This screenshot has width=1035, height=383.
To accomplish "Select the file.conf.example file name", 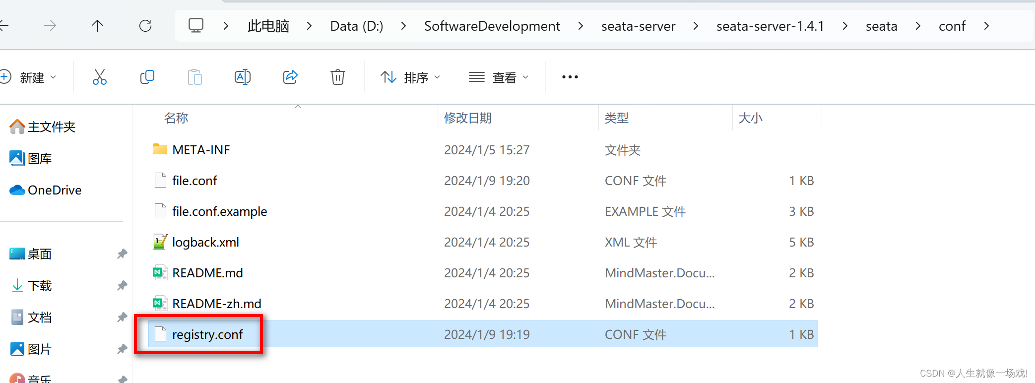I will (220, 212).
